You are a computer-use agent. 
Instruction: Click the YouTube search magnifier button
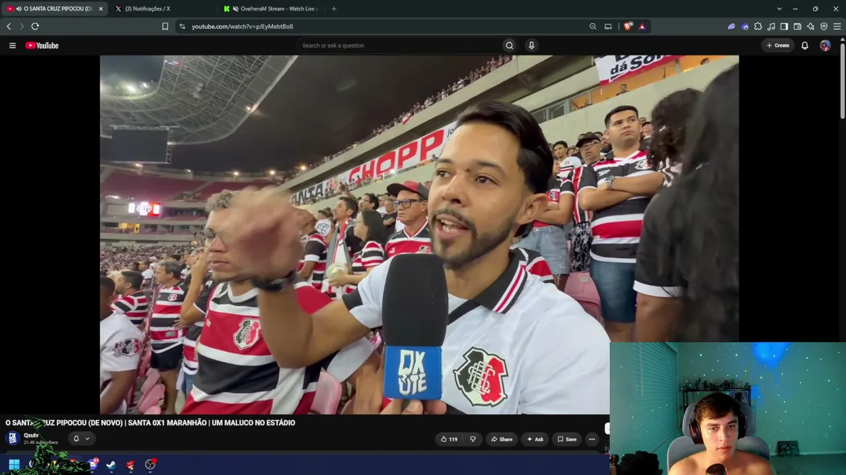tap(509, 46)
